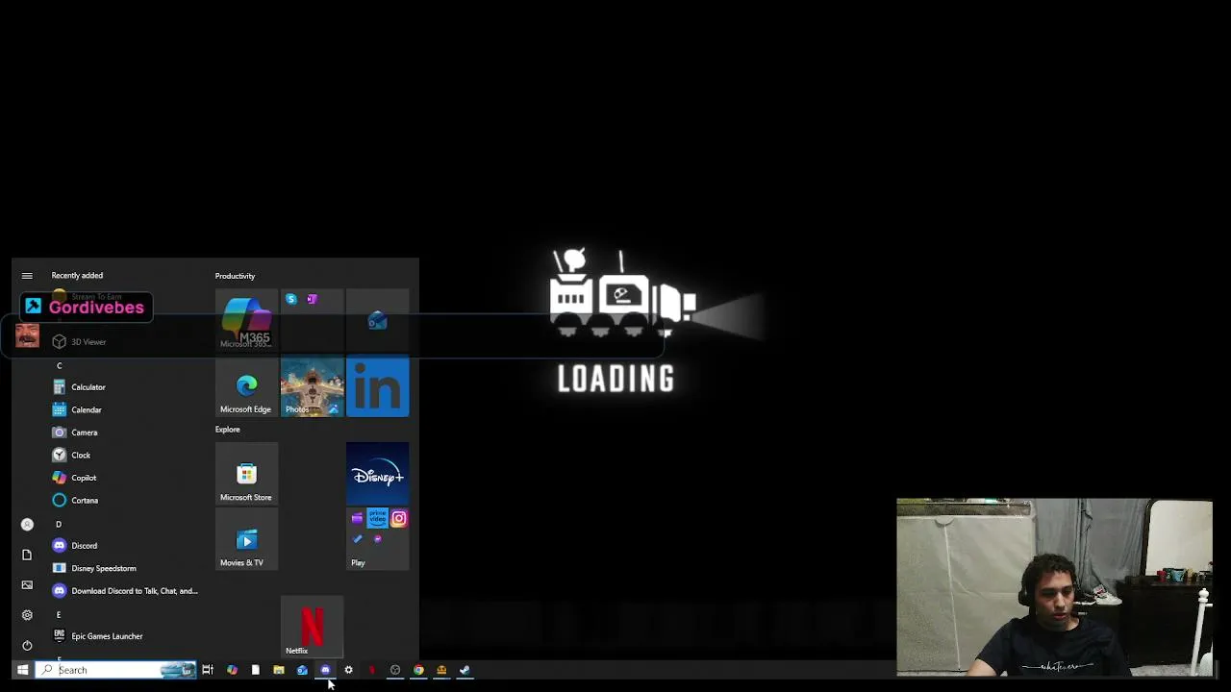Open Documents from the Start sidebar
Image resolution: width=1231 pixels, height=692 pixels.
(27, 555)
